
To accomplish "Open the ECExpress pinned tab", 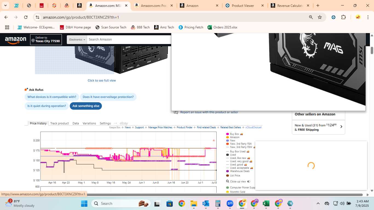I will point(16,5).
